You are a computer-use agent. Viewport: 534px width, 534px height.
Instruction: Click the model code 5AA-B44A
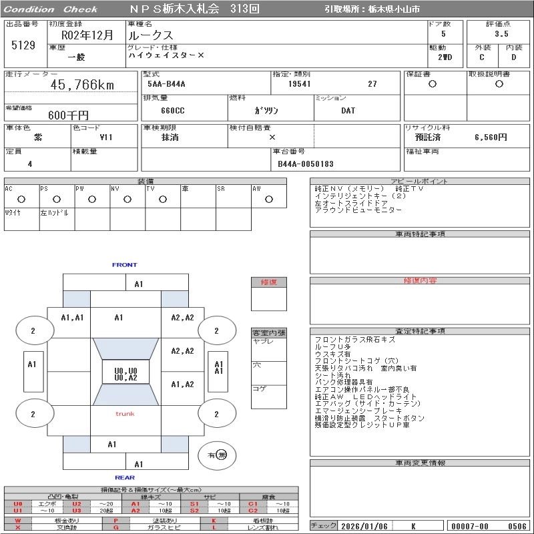pos(166,84)
